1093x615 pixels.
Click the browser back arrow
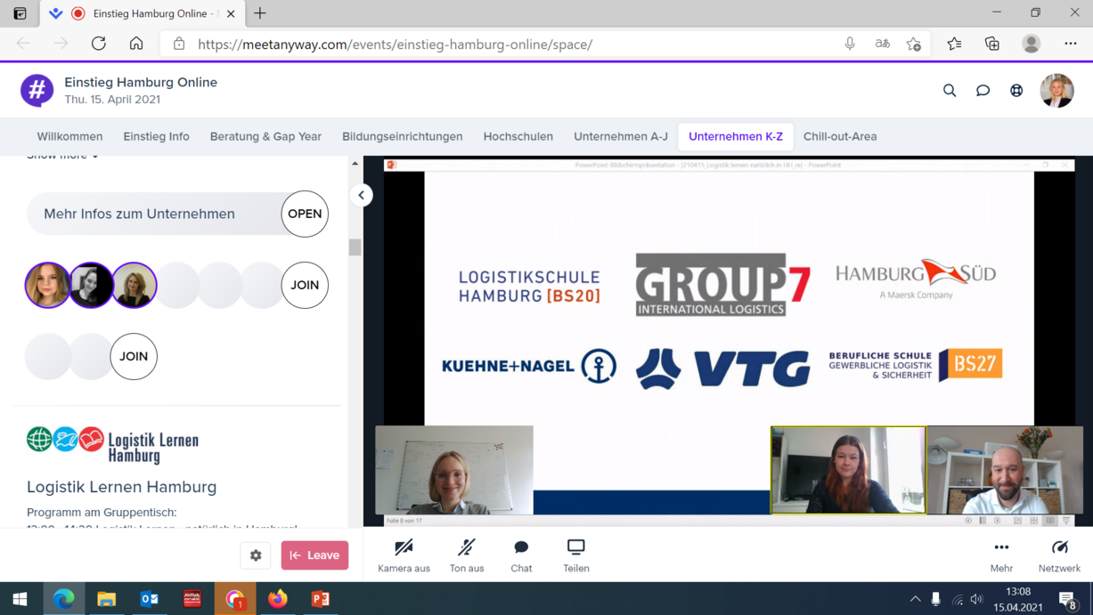[23, 44]
